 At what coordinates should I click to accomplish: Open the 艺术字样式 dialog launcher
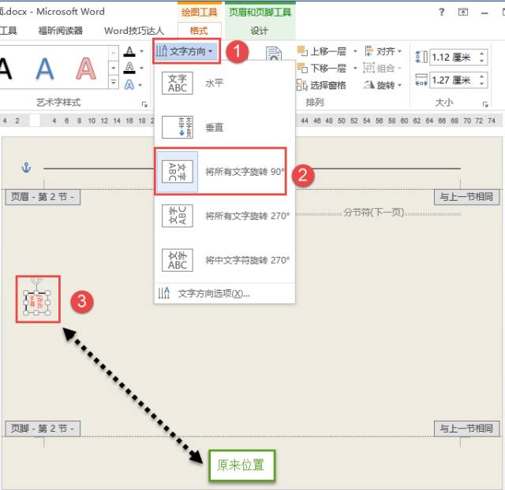coord(144,104)
